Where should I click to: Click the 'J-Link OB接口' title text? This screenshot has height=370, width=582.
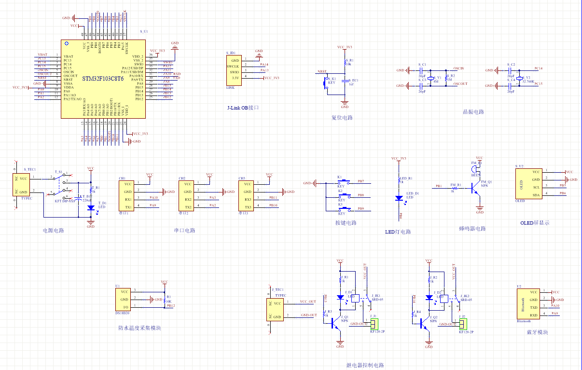(x=243, y=108)
